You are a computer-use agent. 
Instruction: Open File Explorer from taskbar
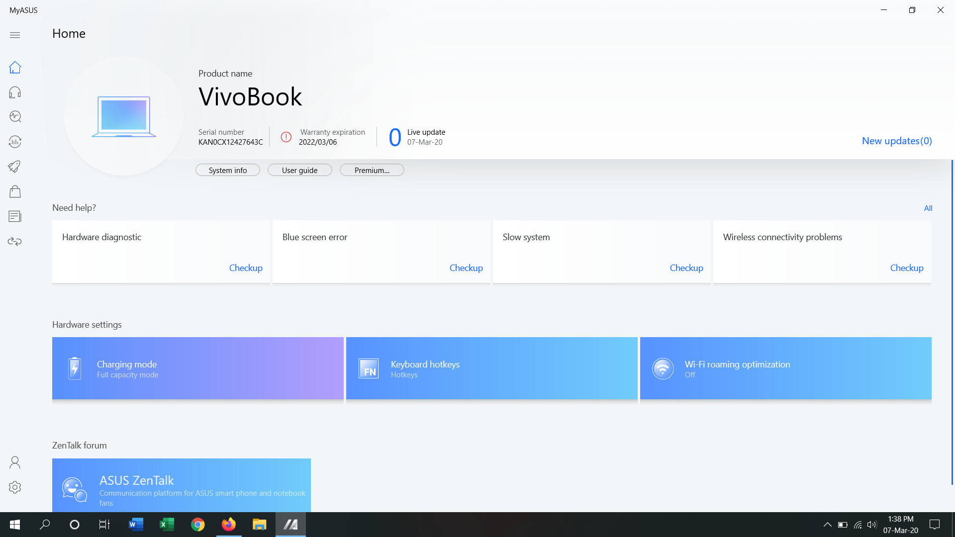(260, 525)
